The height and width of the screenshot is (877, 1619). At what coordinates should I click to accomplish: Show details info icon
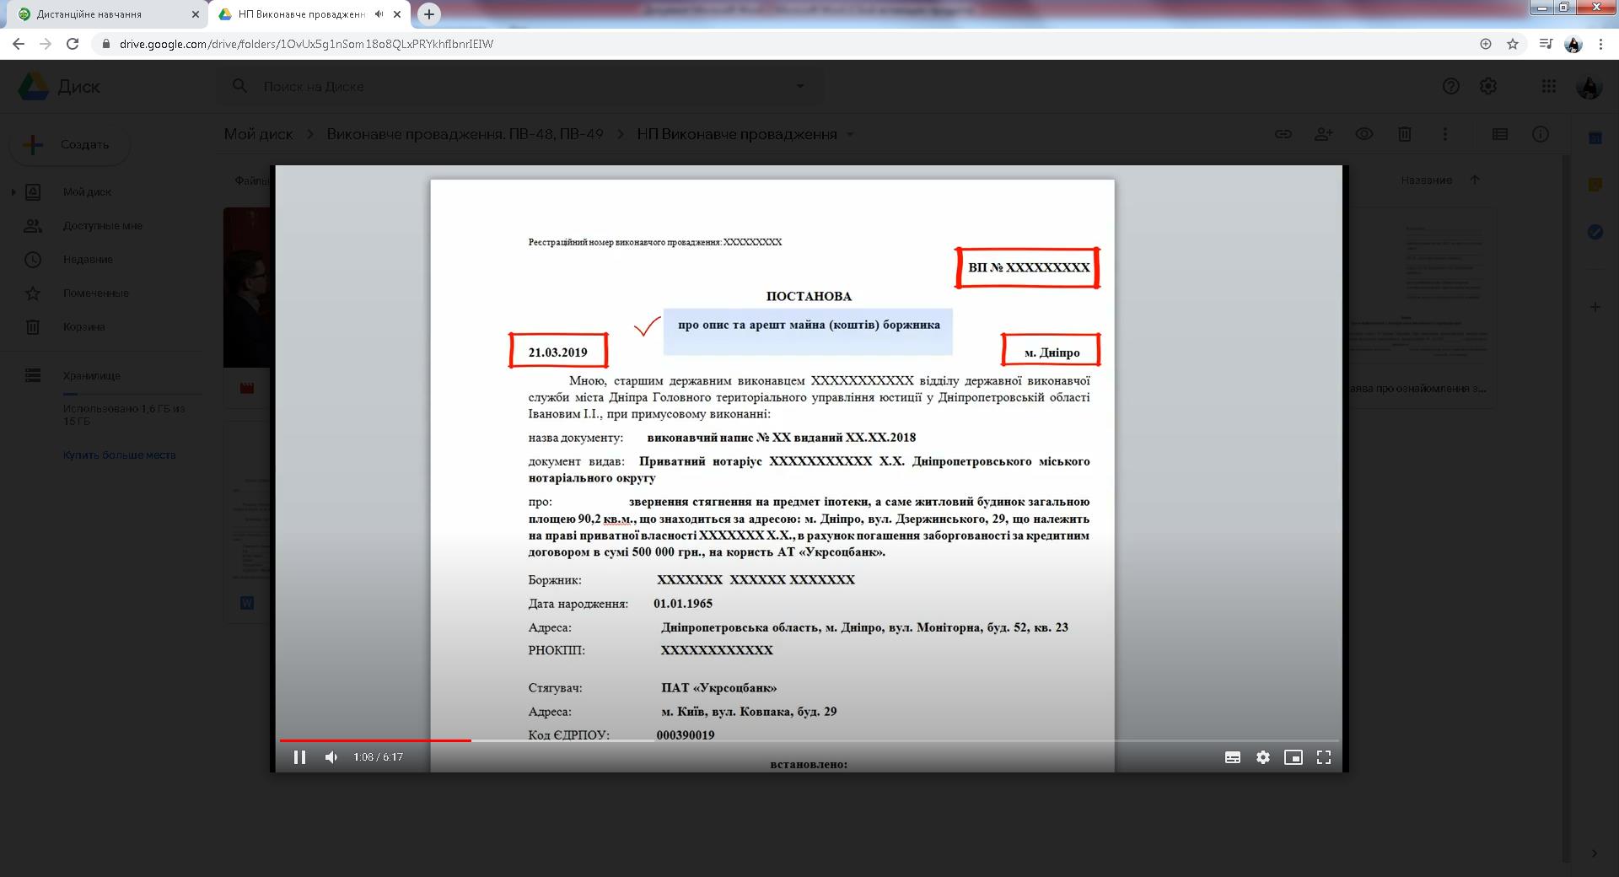click(1540, 134)
